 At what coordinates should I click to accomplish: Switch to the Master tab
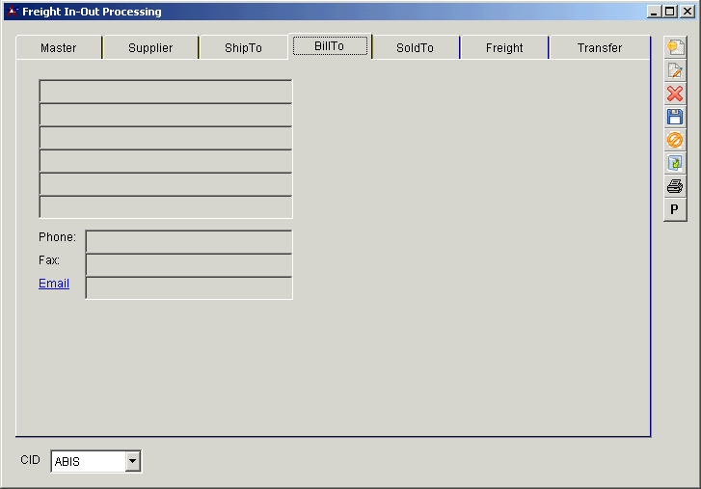pyautogui.click(x=59, y=48)
